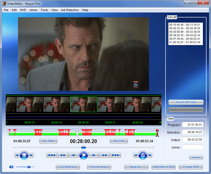Viewport: 211px width, 174px height.
Task: Click selection end time 01:00:53.34
Action: pos(144,141)
